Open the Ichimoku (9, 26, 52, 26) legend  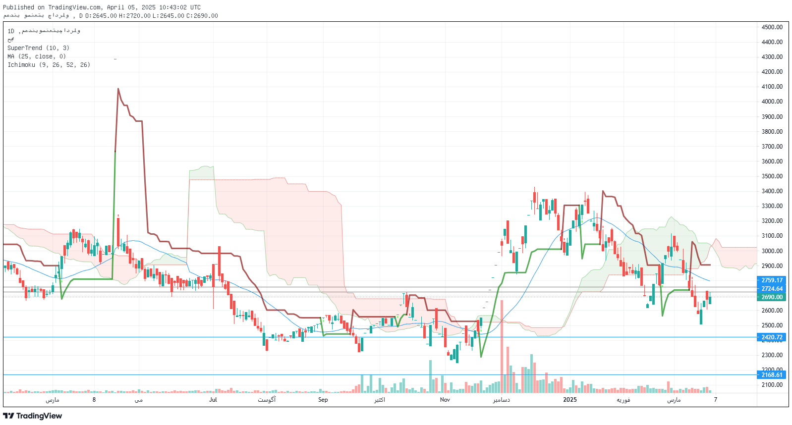[x=49, y=65]
